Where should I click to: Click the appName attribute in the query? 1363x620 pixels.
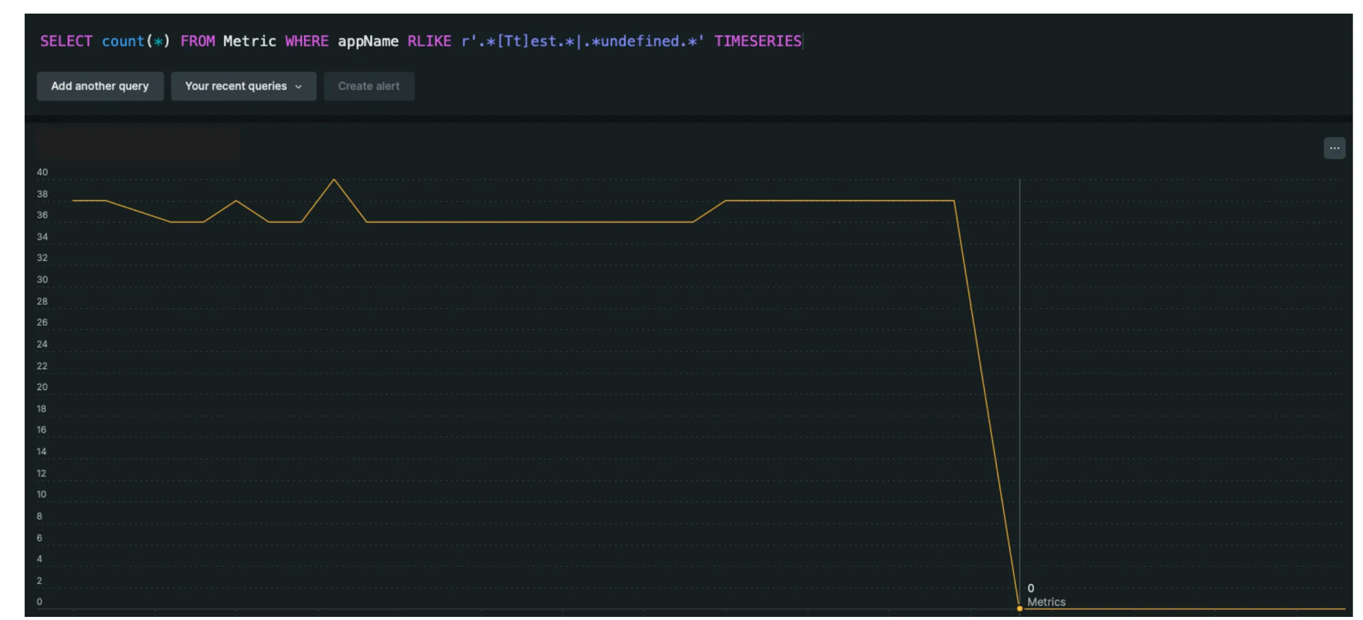pyautogui.click(x=368, y=41)
